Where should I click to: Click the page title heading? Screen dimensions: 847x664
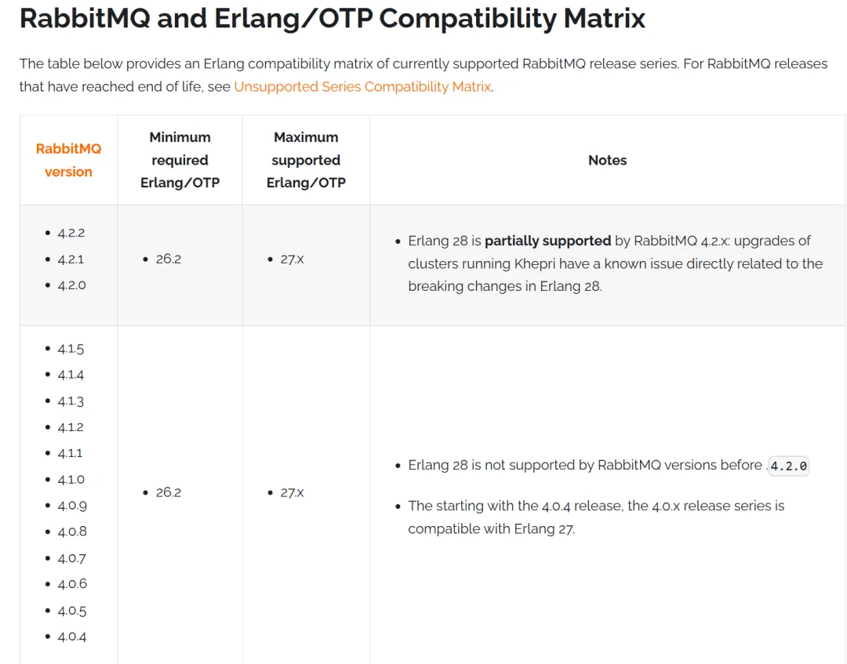(x=333, y=18)
